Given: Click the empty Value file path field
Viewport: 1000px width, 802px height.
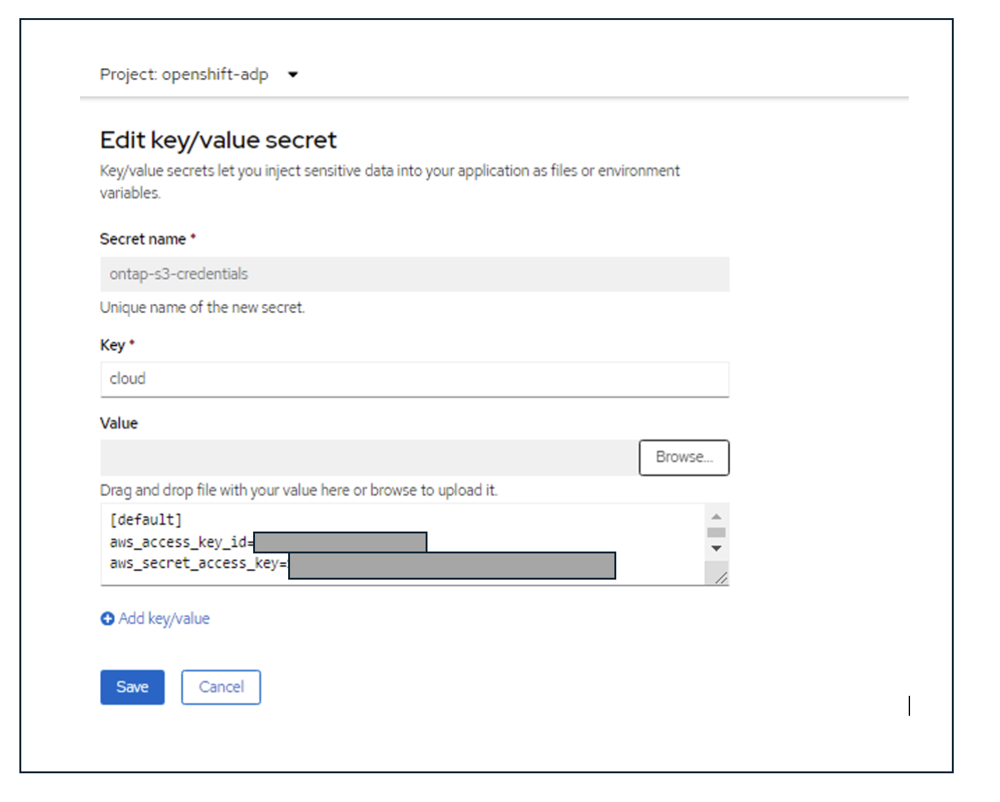Looking at the screenshot, I should click(x=369, y=458).
